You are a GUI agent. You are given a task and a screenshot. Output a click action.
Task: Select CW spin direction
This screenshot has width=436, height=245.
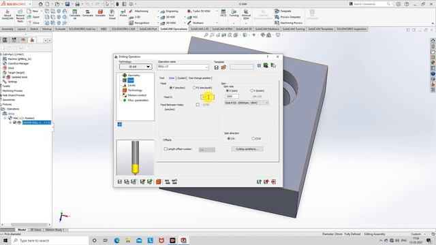point(229,138)
